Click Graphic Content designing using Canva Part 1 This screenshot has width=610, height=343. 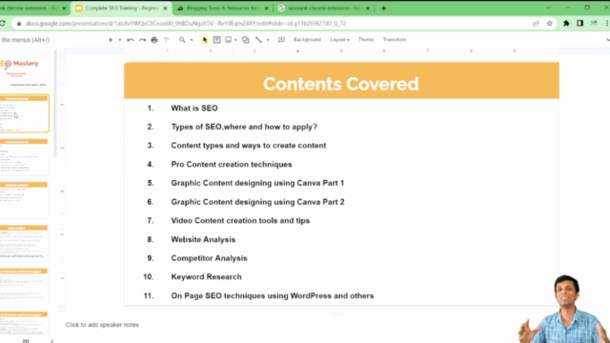click(x=257, y=183)
